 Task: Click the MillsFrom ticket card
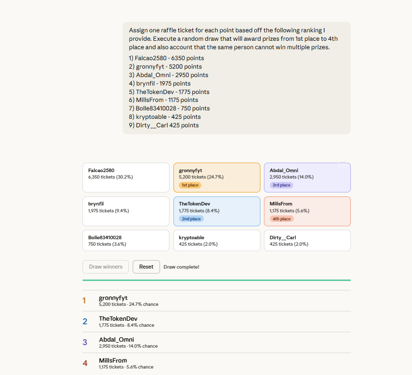click(x=308, y=211)
